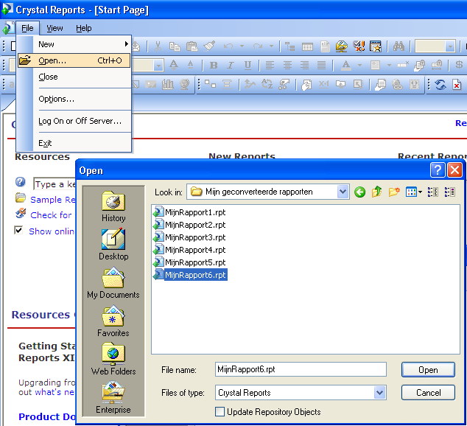Viewport: 467px width, 426px height.
Task: Click the Cancel button in dialog
Action: tap(428, 393)
